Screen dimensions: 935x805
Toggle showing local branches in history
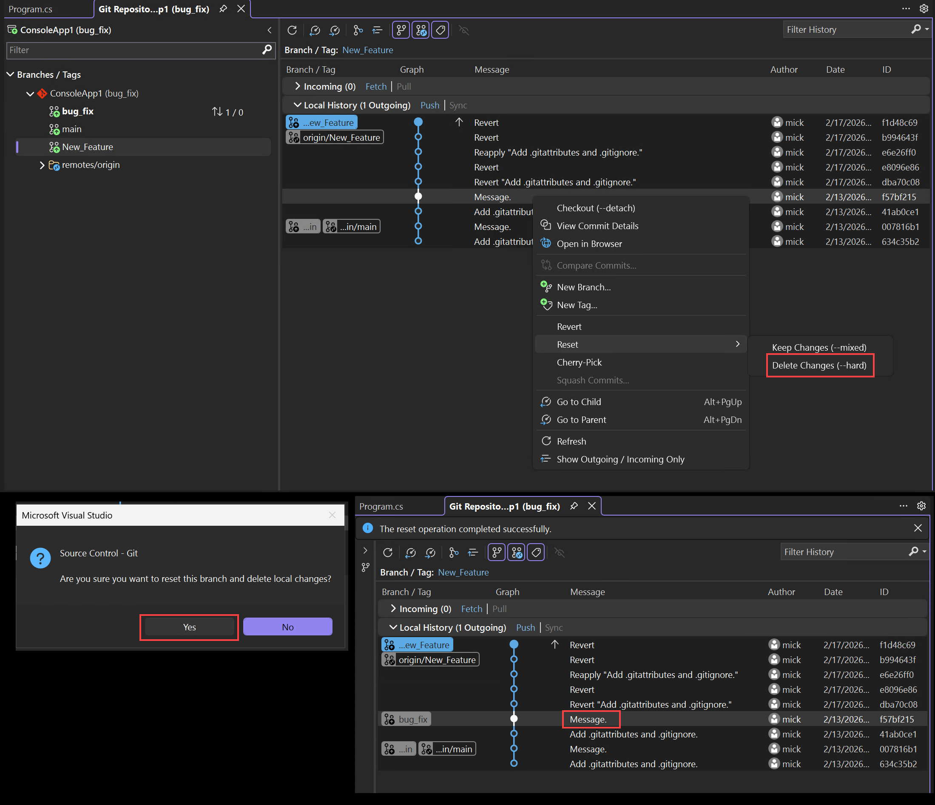coord(401,30)
